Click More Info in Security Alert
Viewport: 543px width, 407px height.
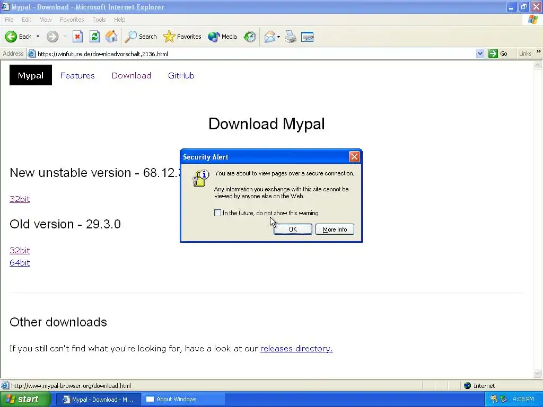coord(335,229)
